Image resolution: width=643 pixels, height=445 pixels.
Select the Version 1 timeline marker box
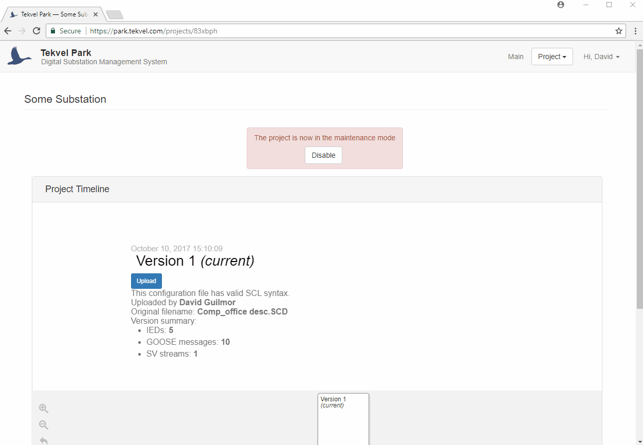(x=343, y=419)
